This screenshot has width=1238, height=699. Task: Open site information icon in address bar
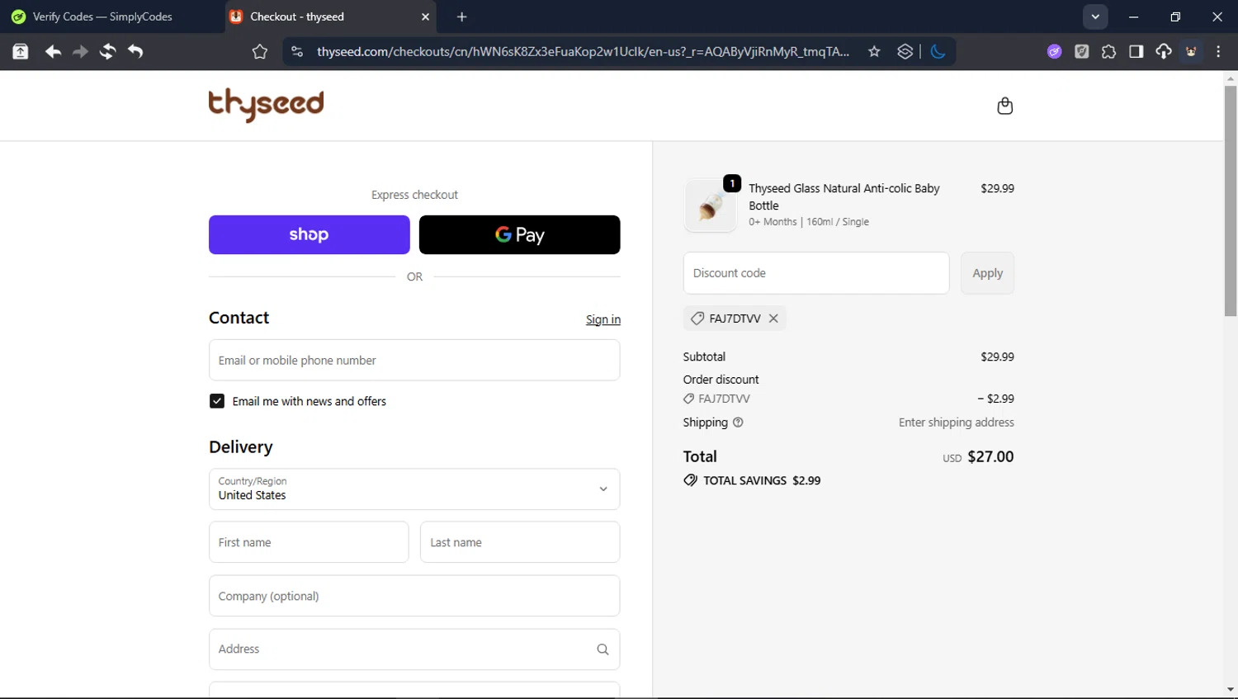(296, 51)
